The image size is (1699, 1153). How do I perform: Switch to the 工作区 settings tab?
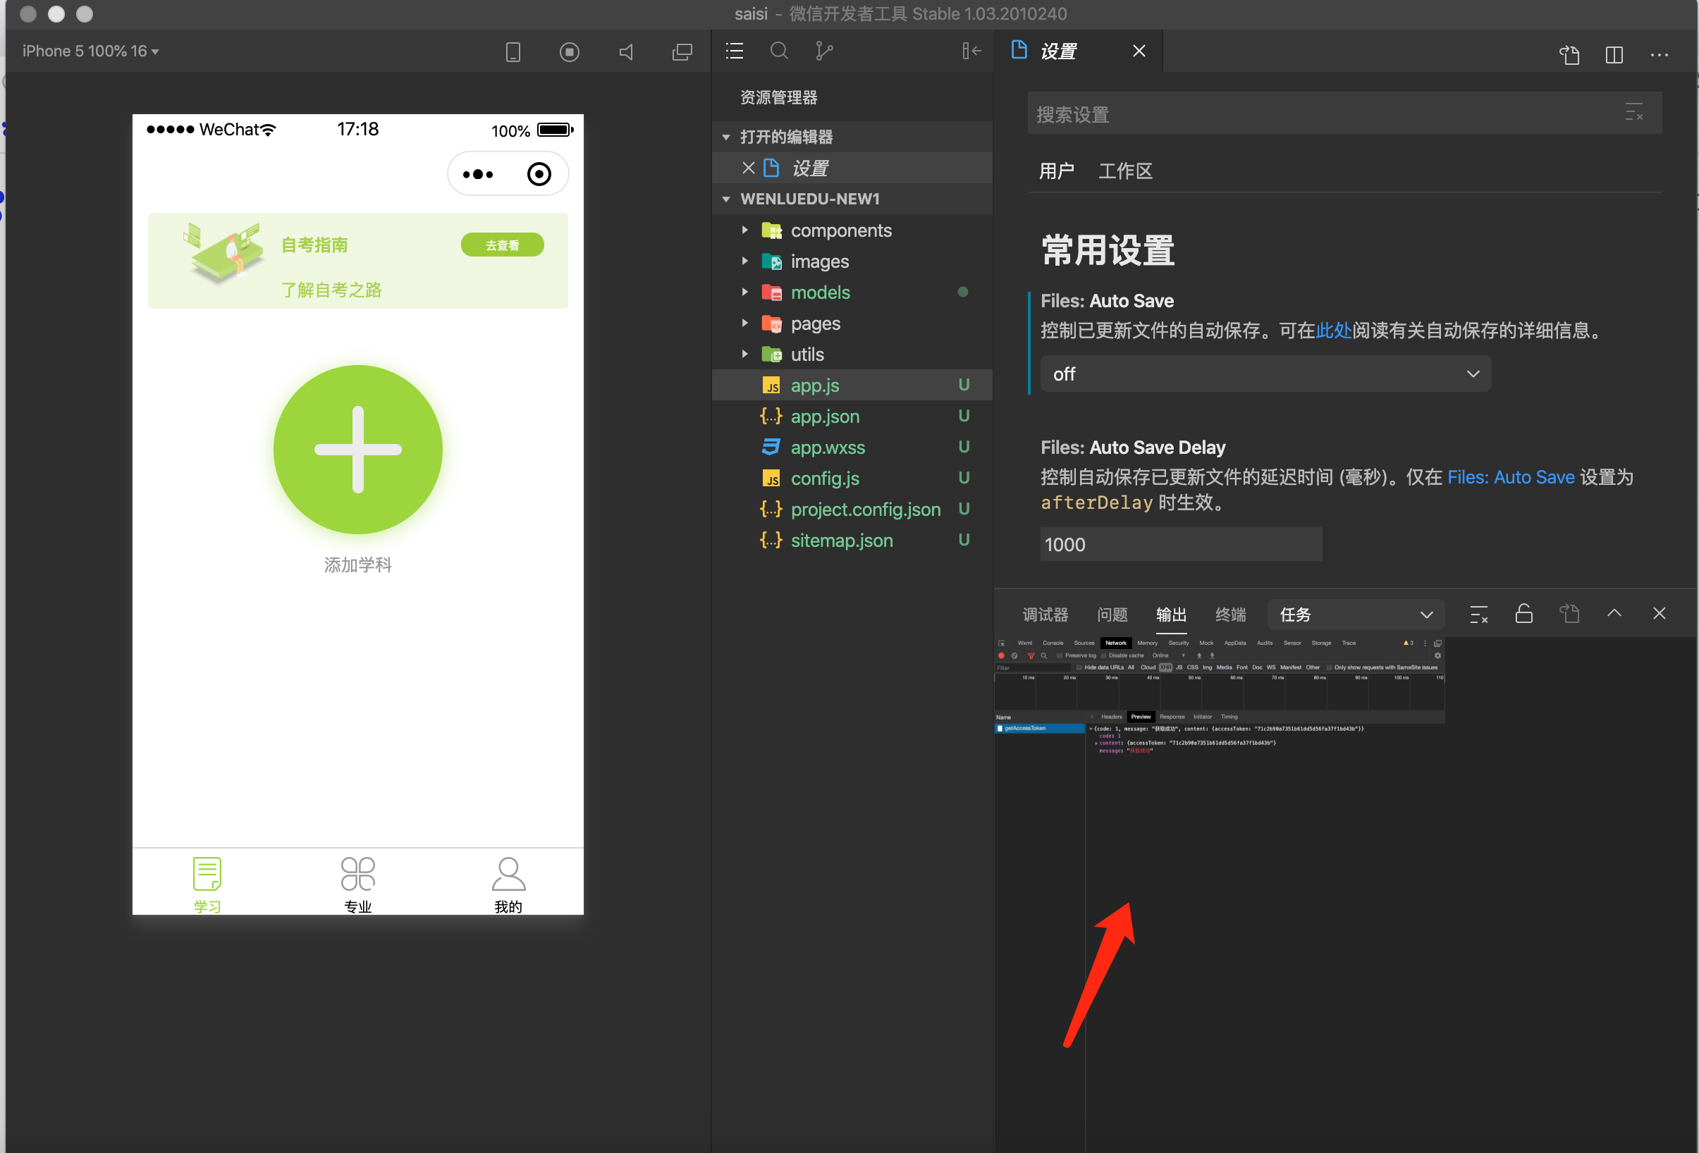click(1125, 172)
